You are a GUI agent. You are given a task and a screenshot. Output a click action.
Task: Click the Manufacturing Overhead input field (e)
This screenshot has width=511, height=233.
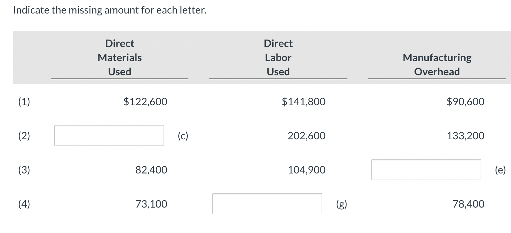[x=426, y=170]
